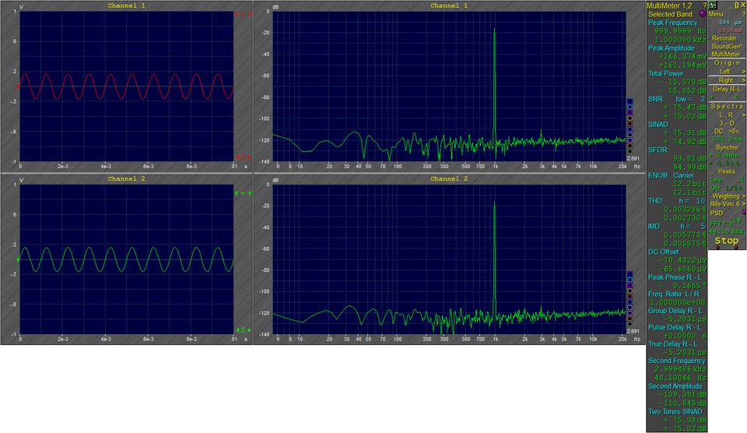Click the Two Tones SINAD label
The width and height of the screenshot is (747, 433).
click(675, 411)
